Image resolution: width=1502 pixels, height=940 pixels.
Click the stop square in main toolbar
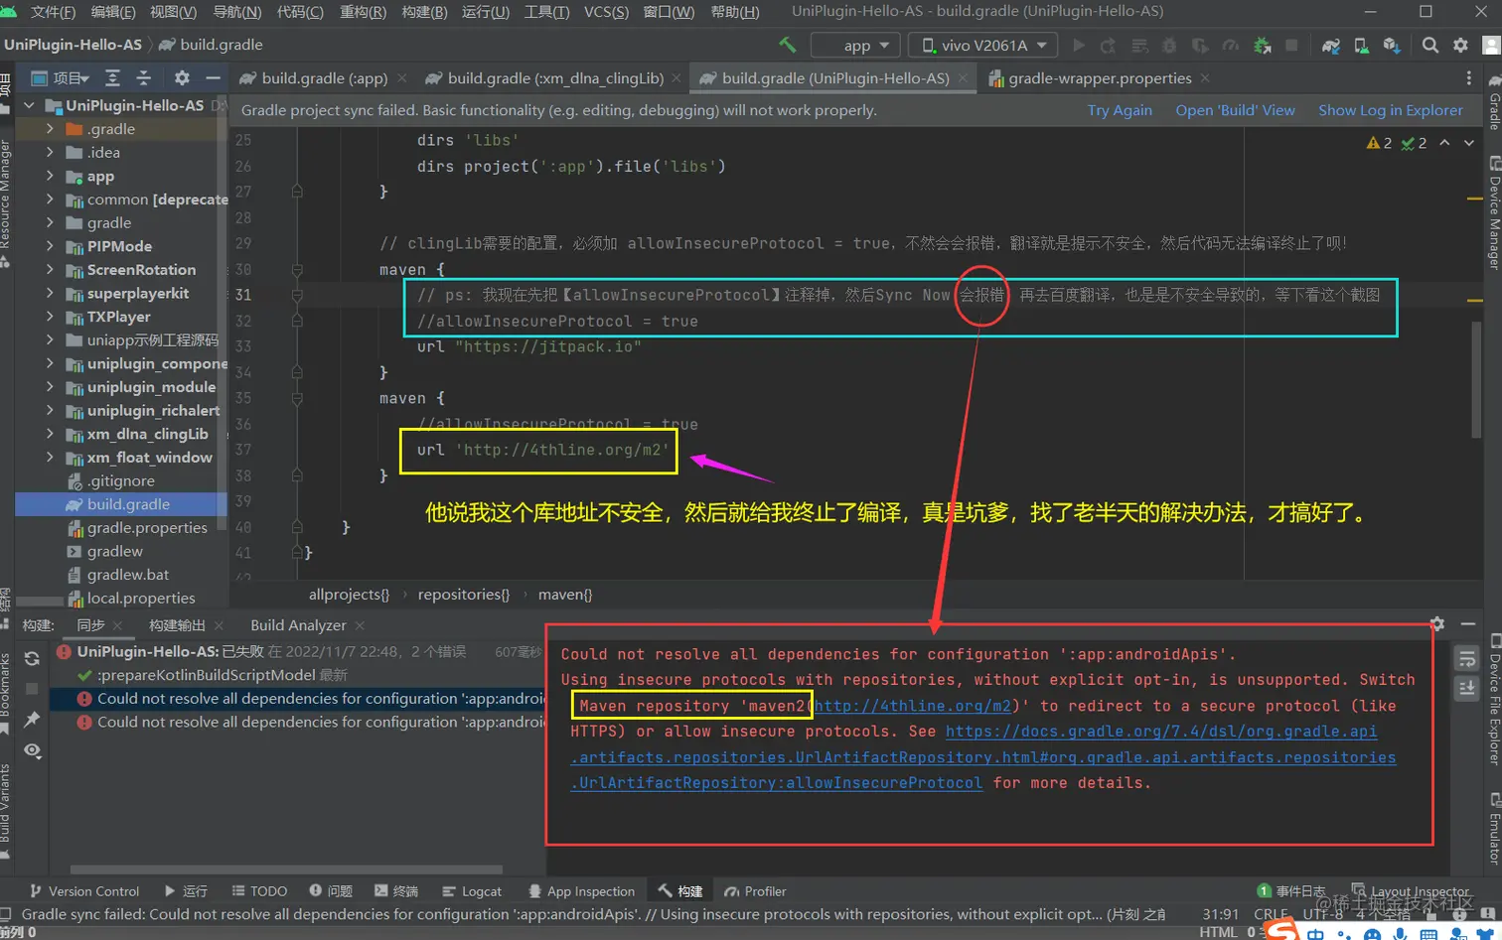tap(1291, 45)
